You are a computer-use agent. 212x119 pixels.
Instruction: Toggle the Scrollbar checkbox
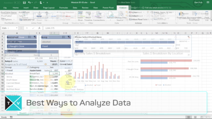[x=198, y=14]
